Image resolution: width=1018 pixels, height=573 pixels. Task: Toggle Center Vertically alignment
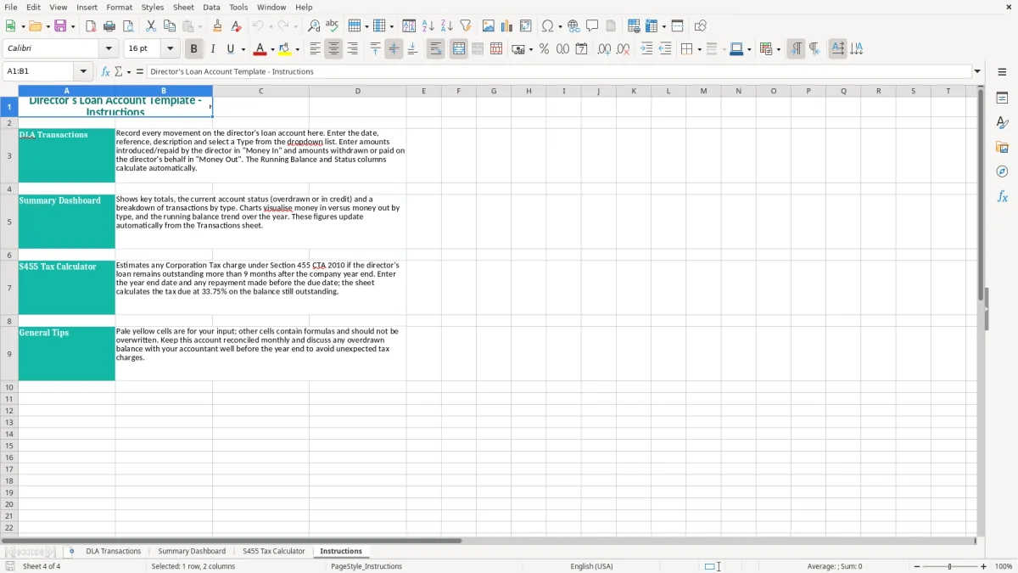pos(394,49)
